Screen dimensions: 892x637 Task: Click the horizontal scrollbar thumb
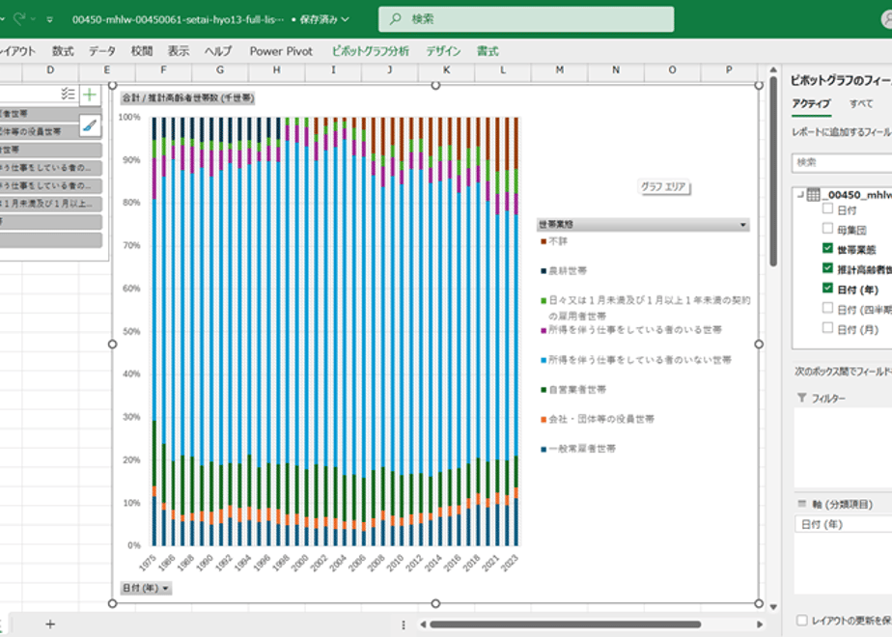click(x=566, y=624)
